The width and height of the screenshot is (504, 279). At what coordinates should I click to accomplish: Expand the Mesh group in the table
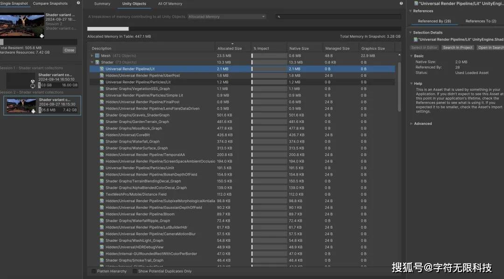[x=91, y=55]
